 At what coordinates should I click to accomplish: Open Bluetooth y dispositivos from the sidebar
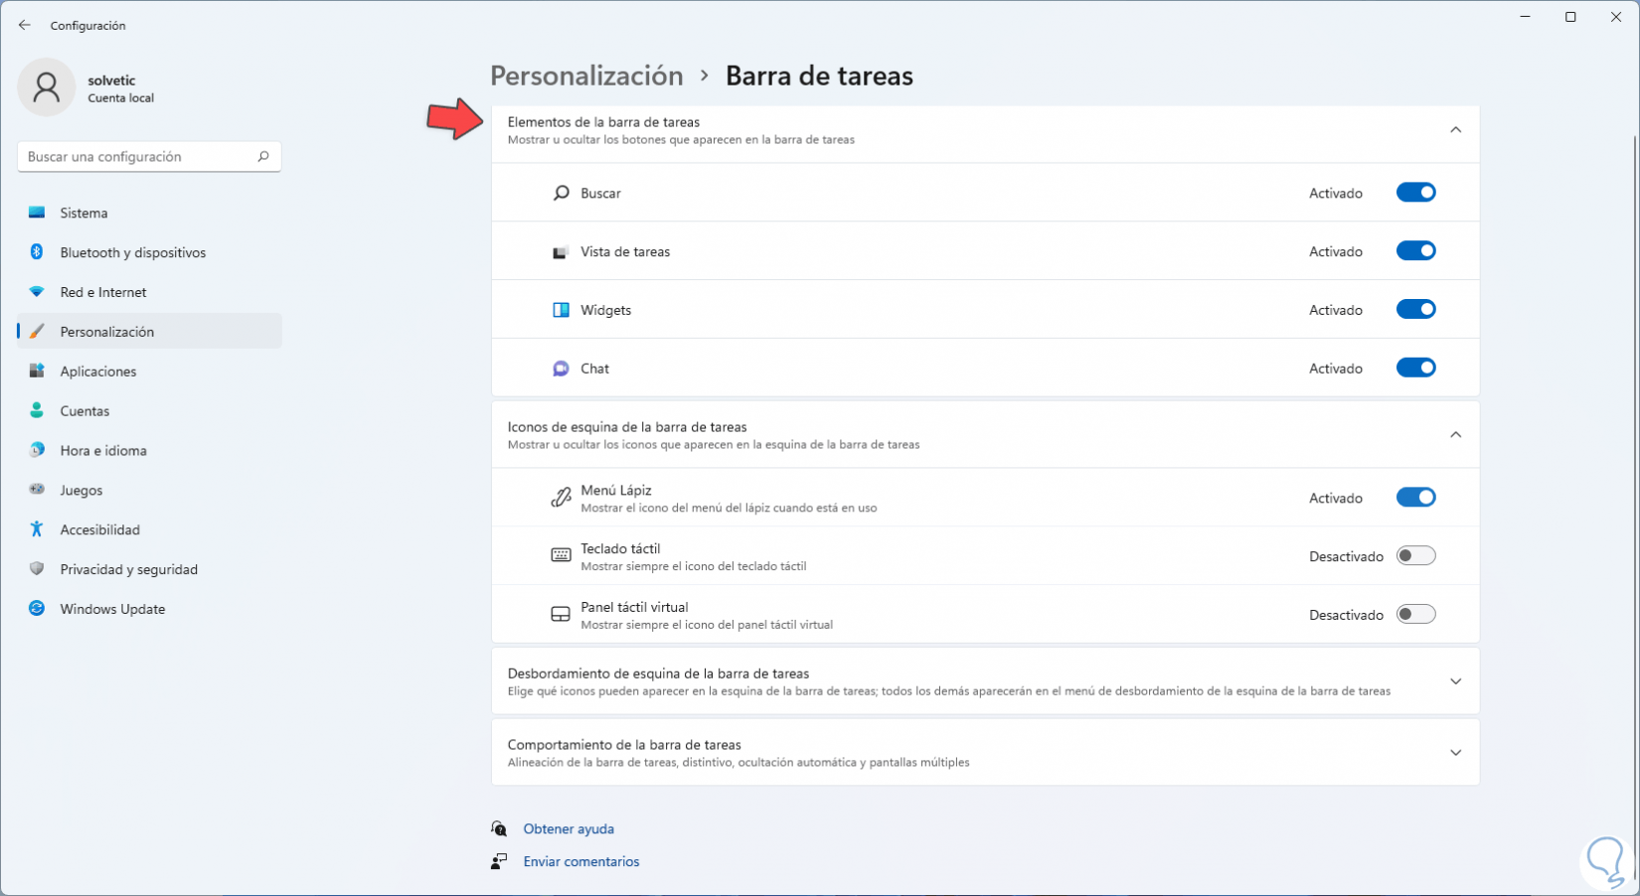[132, 252]
